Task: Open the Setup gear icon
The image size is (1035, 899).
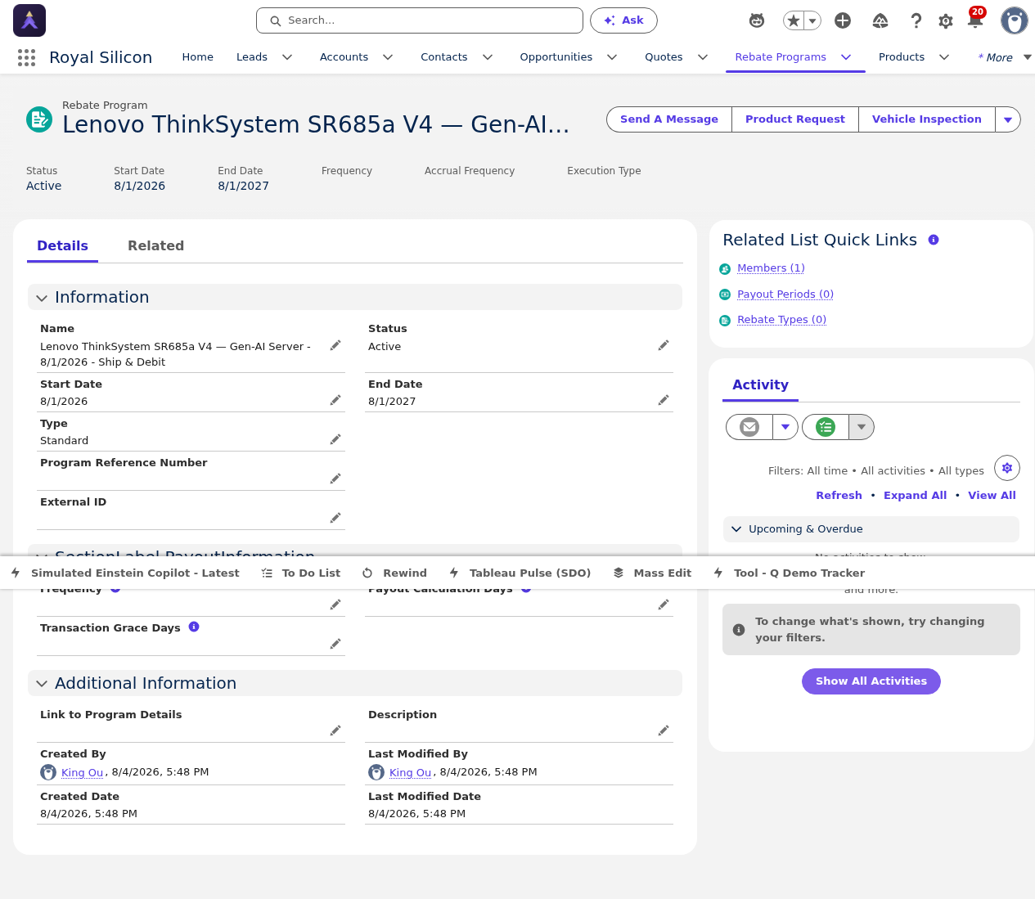Action: tap(946, 20)
